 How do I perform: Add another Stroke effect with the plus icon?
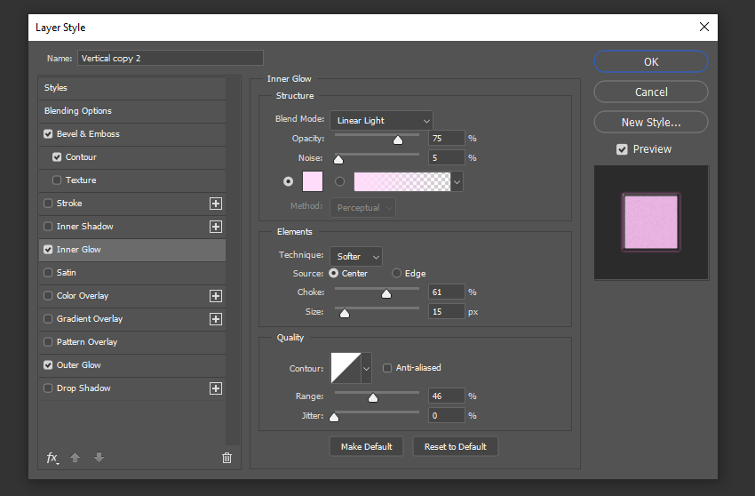[x=215, y=204]
